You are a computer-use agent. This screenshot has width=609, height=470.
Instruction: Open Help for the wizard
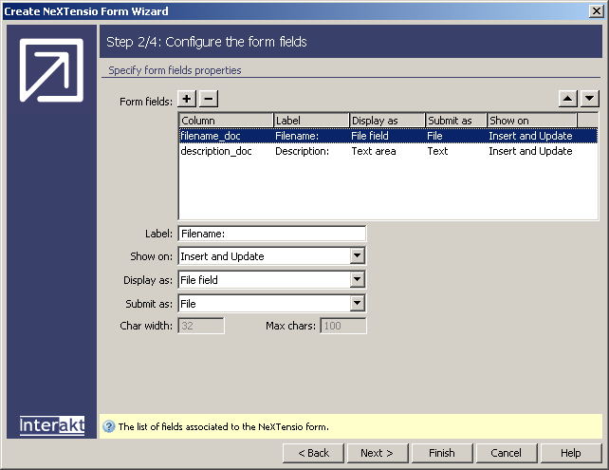coord(570,453)
